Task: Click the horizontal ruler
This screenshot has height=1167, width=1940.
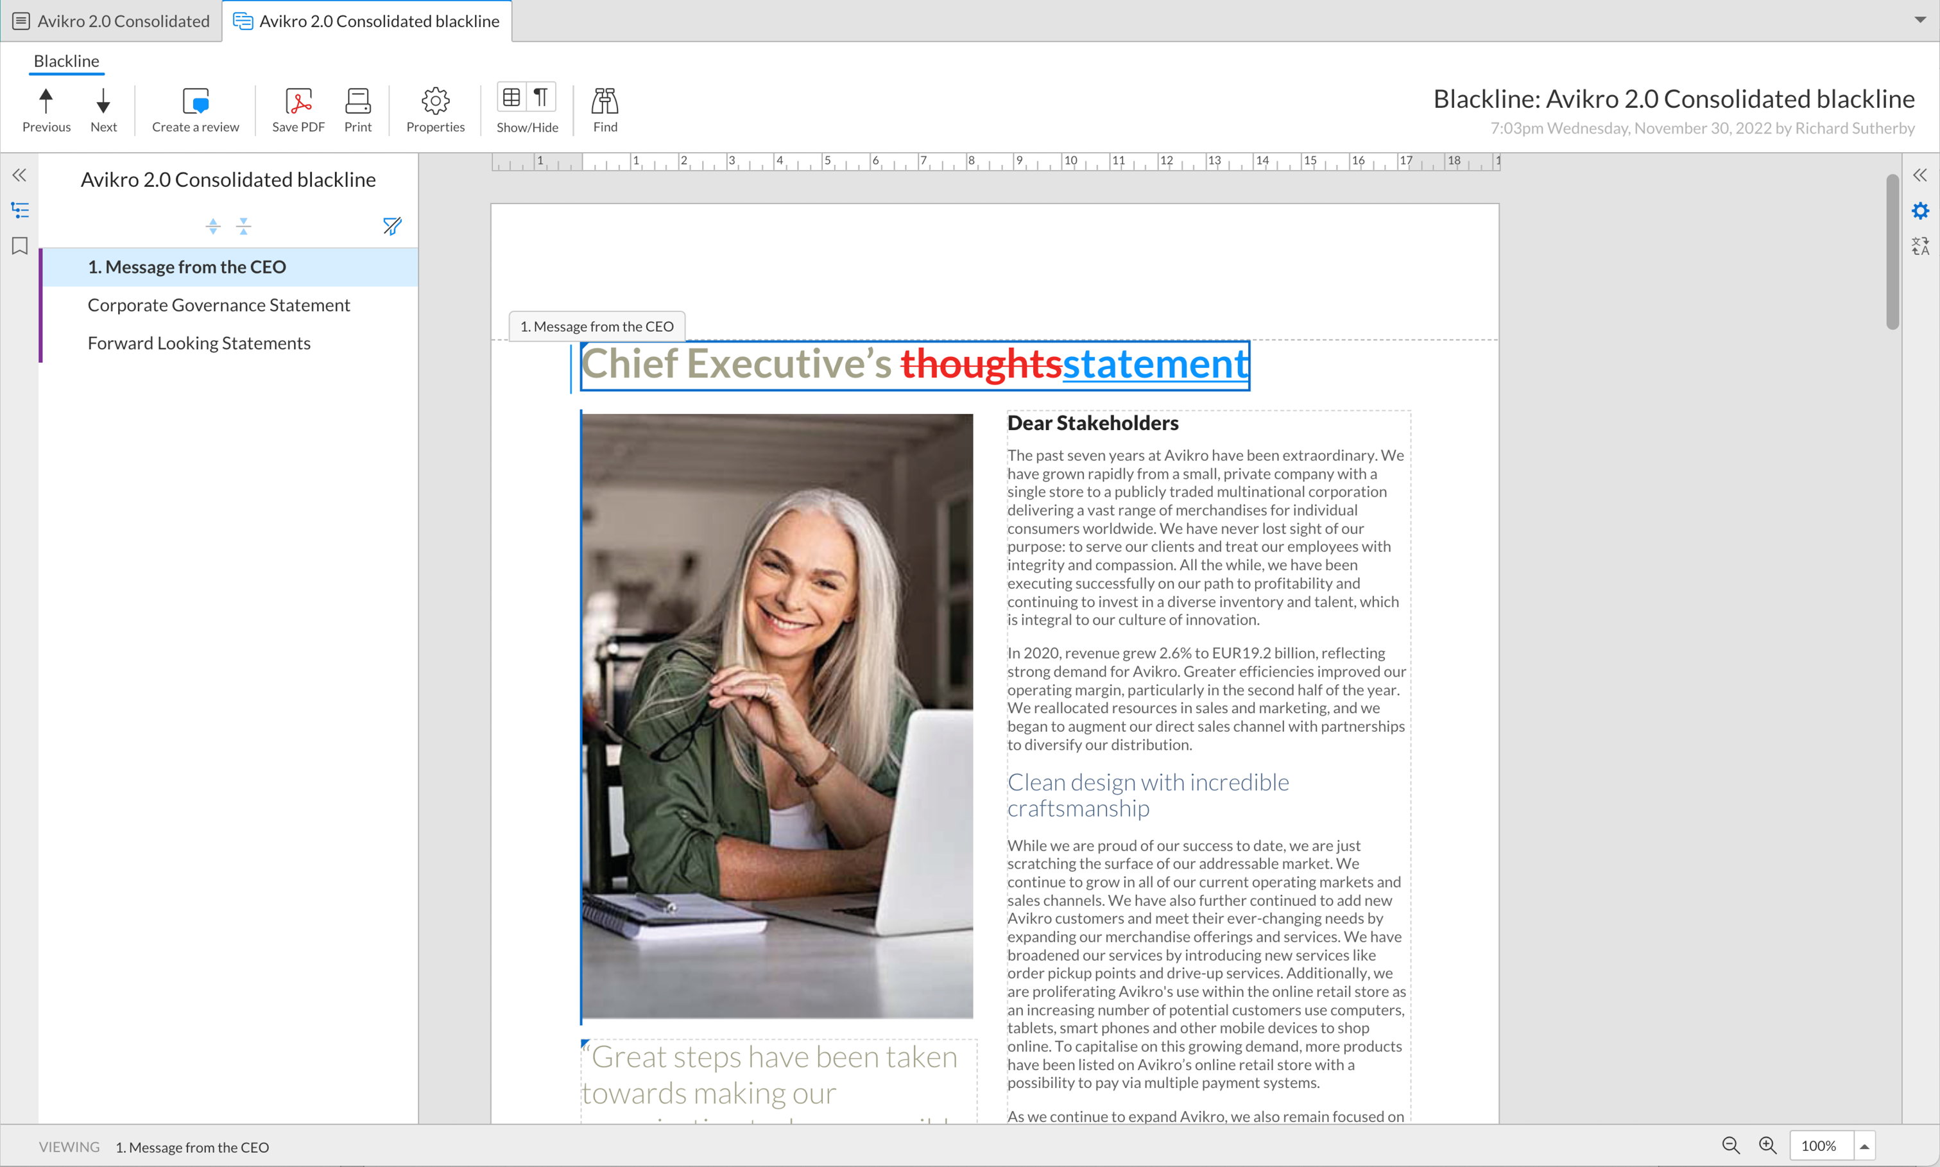Action: [x=996, y=162]
